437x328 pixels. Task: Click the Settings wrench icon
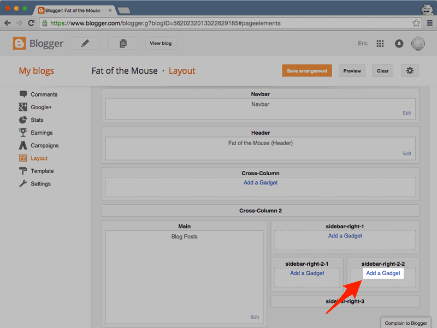pyautogui.click(x=23, y=183)
